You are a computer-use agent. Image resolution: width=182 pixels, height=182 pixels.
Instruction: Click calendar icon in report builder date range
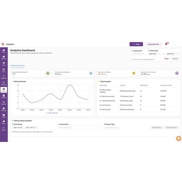[36, 128]
